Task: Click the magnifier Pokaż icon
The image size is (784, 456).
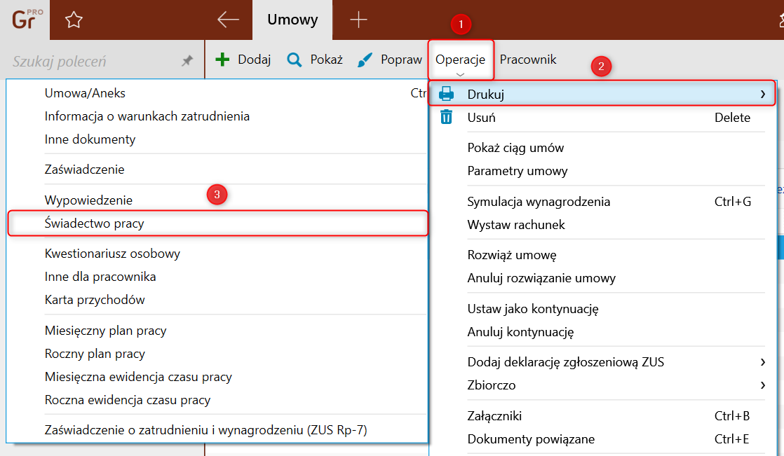Action: click(295, 60)
